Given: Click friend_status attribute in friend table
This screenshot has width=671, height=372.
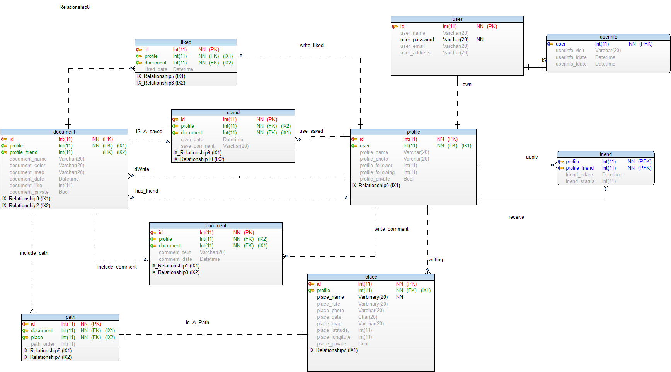Looking at the screenshot, I should pos(580,181).
